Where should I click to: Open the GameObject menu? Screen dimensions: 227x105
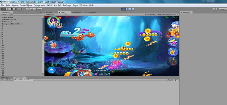pos(26,5)
